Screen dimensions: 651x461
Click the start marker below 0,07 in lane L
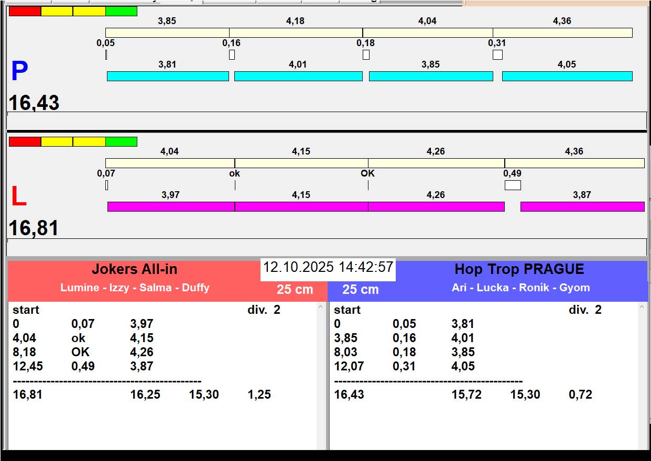[x=106, y=185]
